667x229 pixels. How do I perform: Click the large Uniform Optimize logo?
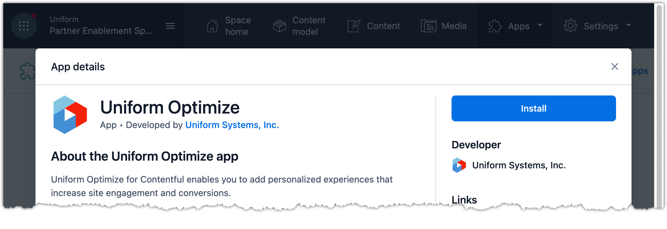click(x=70, y=115)
